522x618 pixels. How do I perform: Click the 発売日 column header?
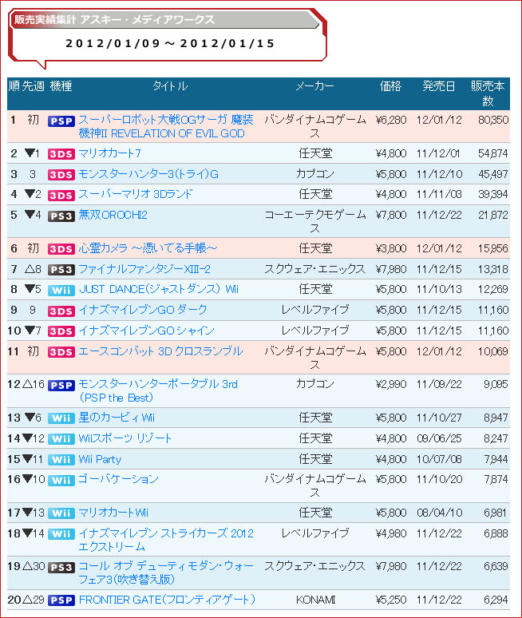pos(439,86)
